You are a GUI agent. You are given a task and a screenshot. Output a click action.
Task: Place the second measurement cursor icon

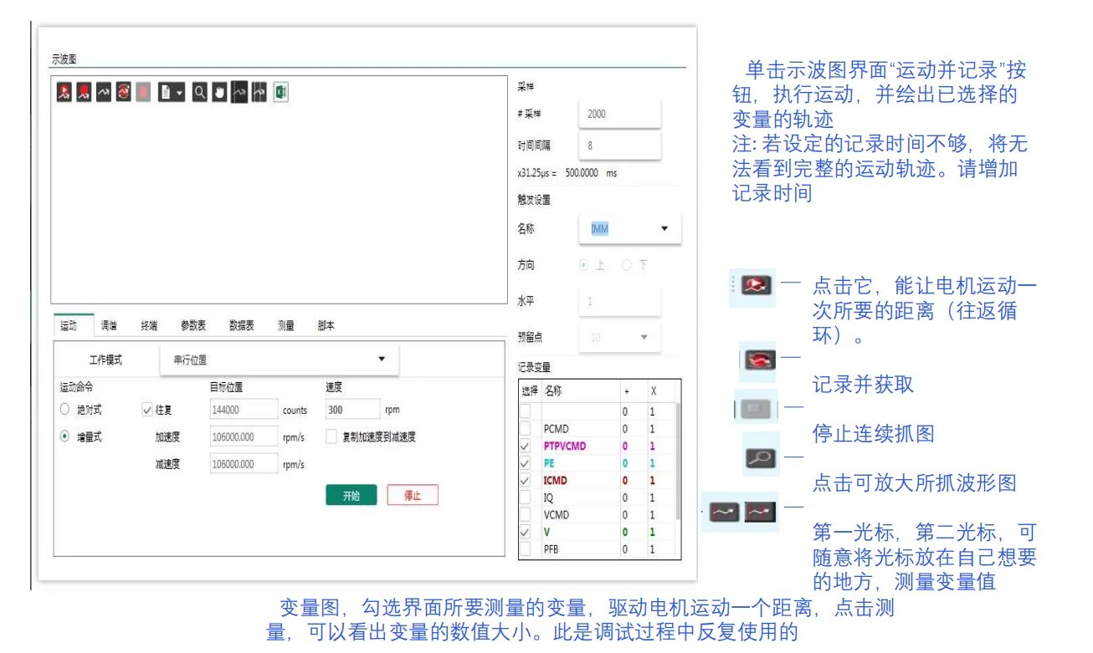(x=259, y=92)
